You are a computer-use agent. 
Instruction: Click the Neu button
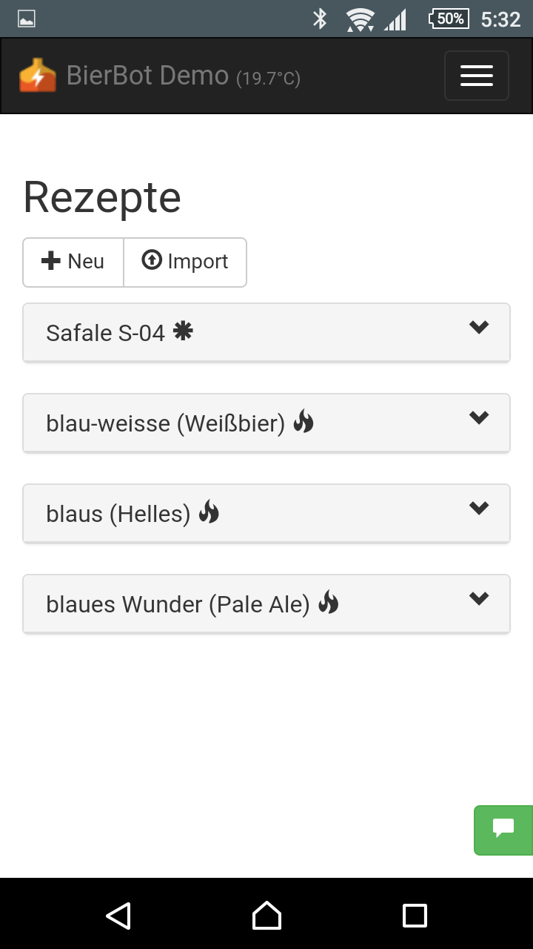[x=73, y=262]
